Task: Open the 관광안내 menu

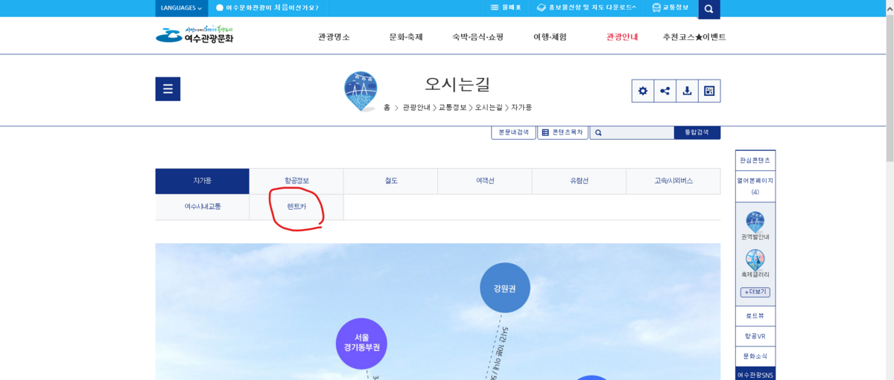Action: pos(622,36)
